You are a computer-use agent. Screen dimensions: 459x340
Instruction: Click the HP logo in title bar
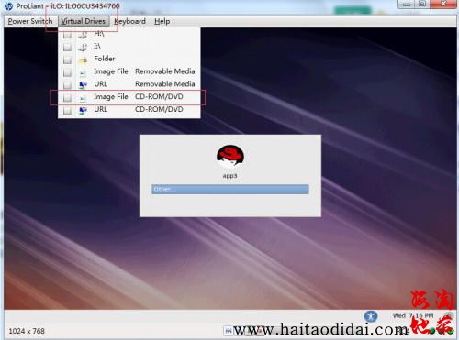(9, 6)
